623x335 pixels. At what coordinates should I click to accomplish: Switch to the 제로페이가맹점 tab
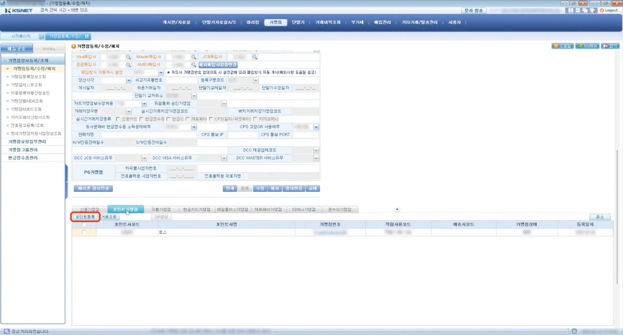[x=268, y=210]
